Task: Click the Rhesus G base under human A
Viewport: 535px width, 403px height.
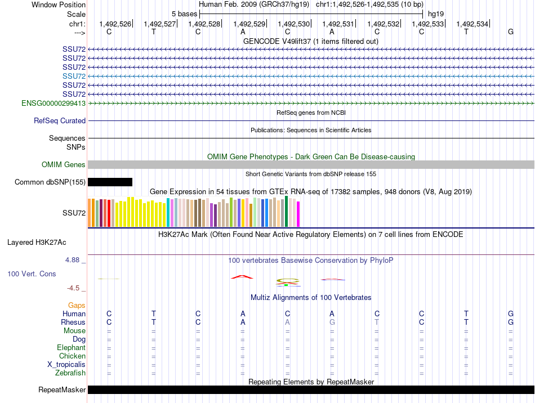Action: coord(332,322)
